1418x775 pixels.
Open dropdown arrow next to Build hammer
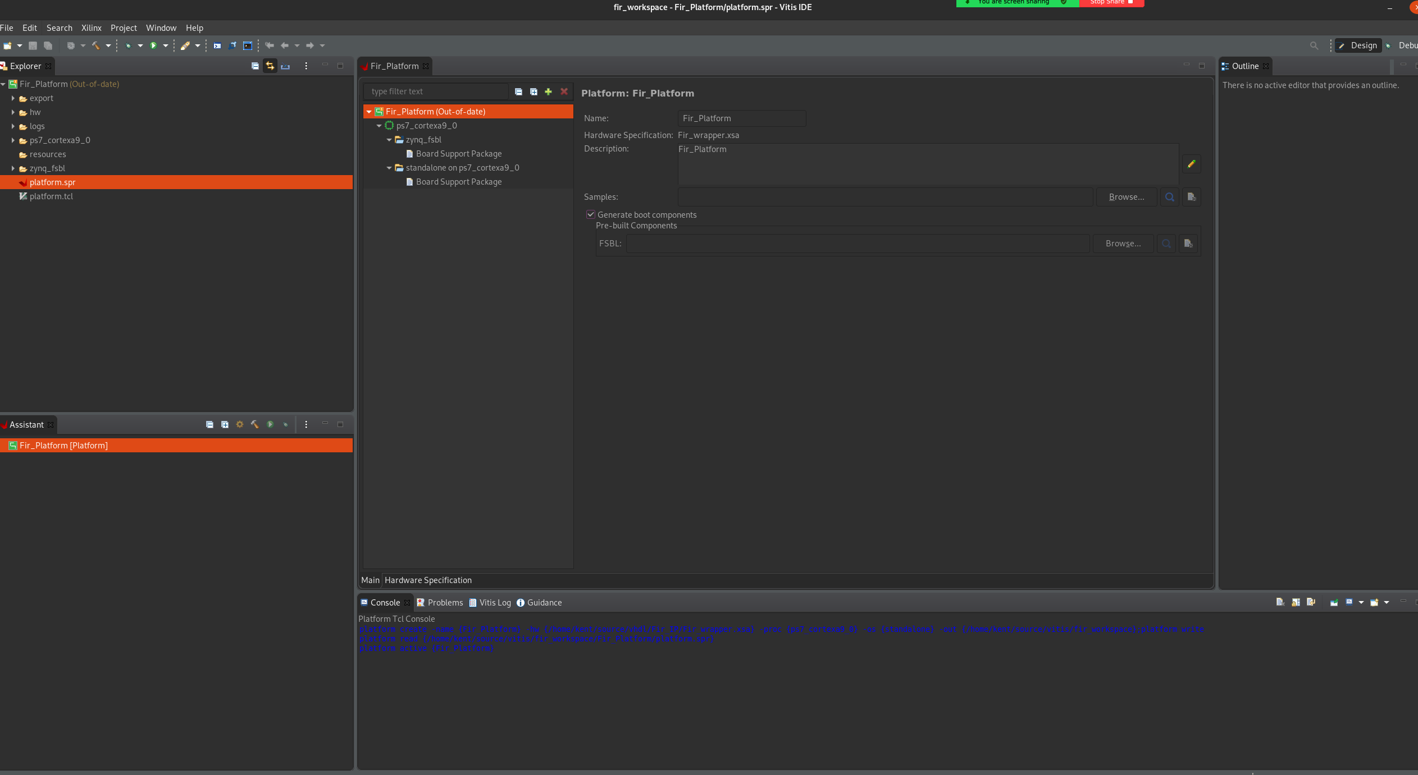[x=108, y=45]
